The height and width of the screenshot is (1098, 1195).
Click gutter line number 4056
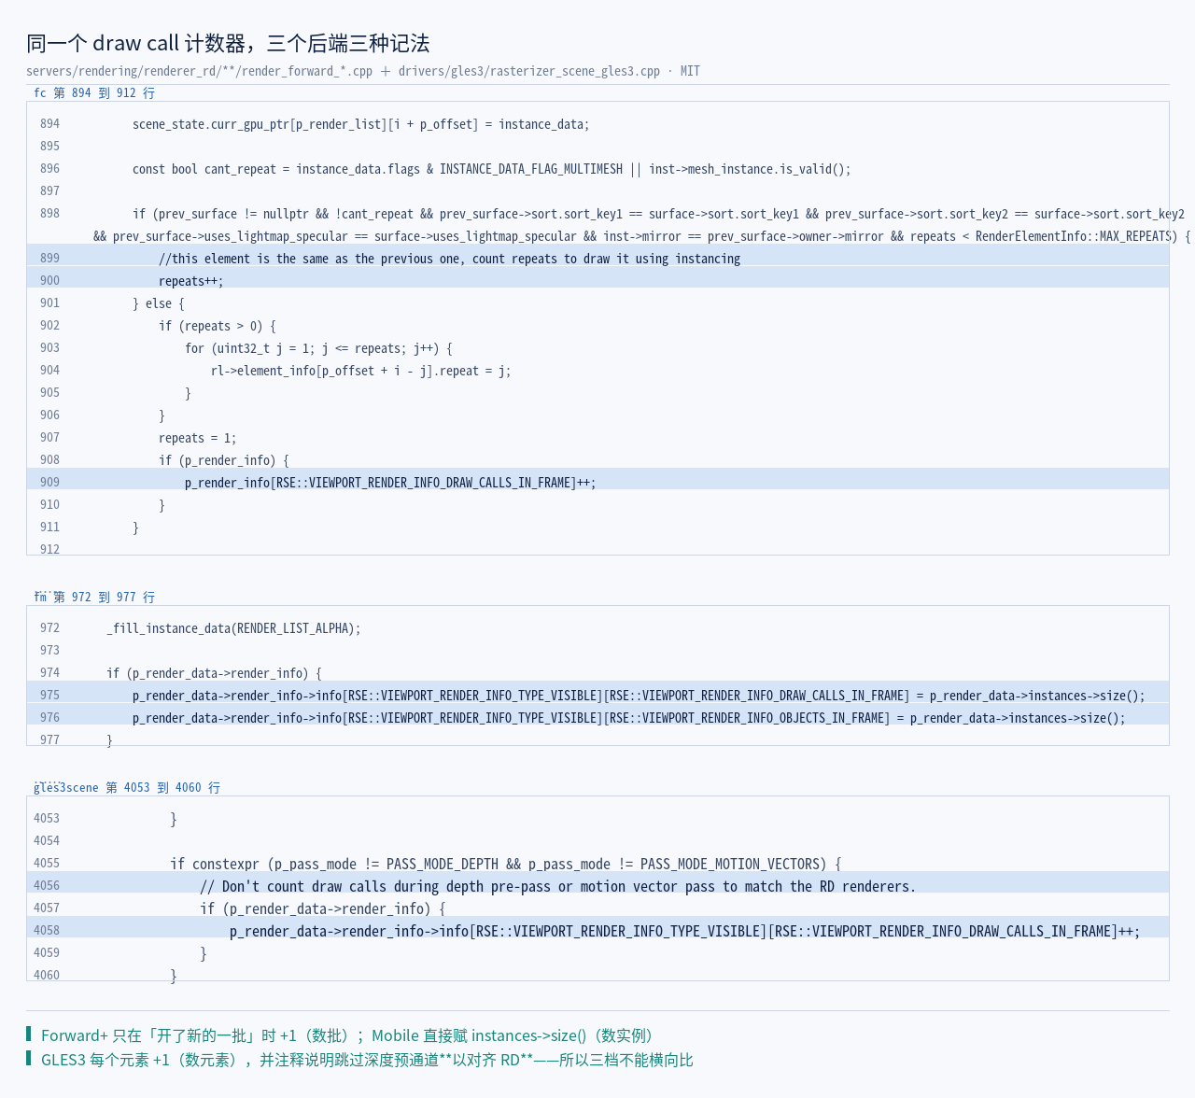click(47, 886)
